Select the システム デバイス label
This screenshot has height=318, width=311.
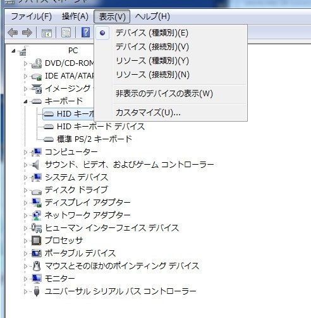pyautogui.click(x=76, y=177)
